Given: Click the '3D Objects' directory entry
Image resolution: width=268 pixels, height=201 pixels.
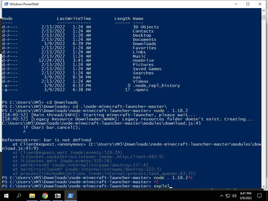Looking at the screenshot, I should (x=146, y=27).
